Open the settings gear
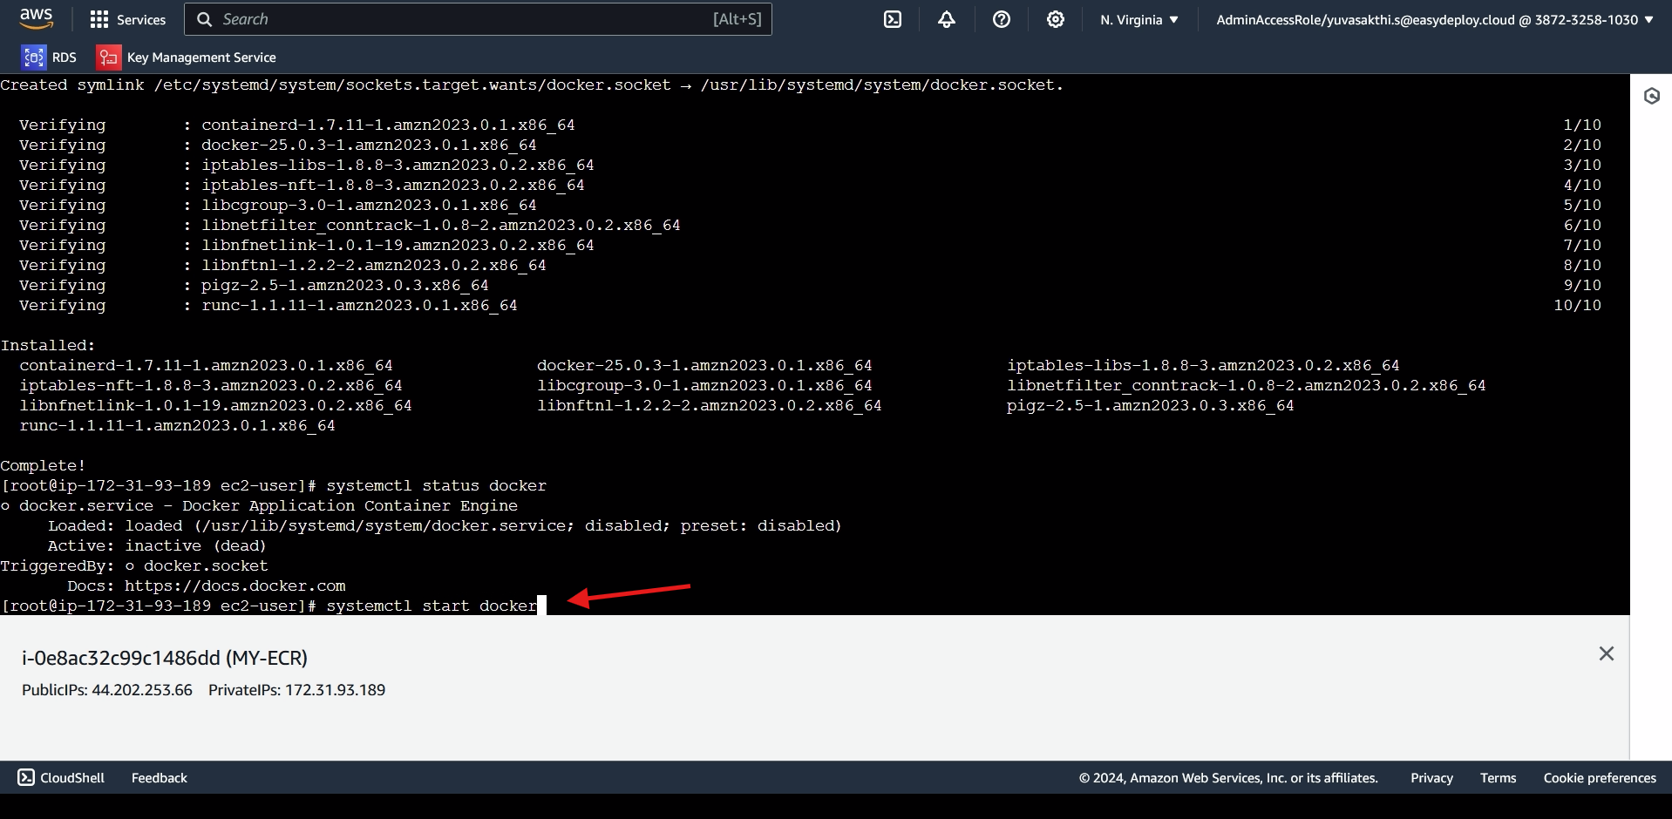Screen dimensions: 1672x819 pyautogui.click(x=1056, y=19)
